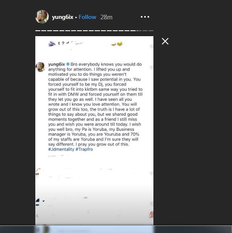232x233 pixels.
Task: Open the three-dot story options menu
Action: [145, 17]
